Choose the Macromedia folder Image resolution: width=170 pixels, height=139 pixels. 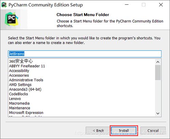pos(19,103)
